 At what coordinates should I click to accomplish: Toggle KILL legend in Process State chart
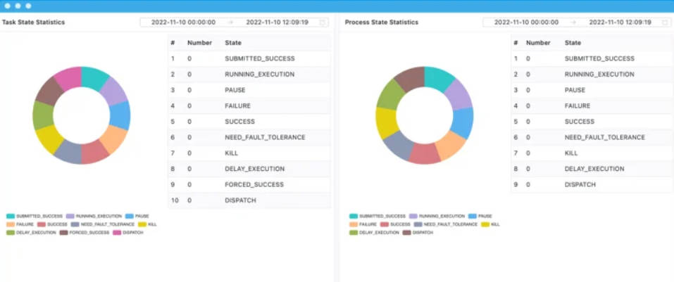(490, 224)
